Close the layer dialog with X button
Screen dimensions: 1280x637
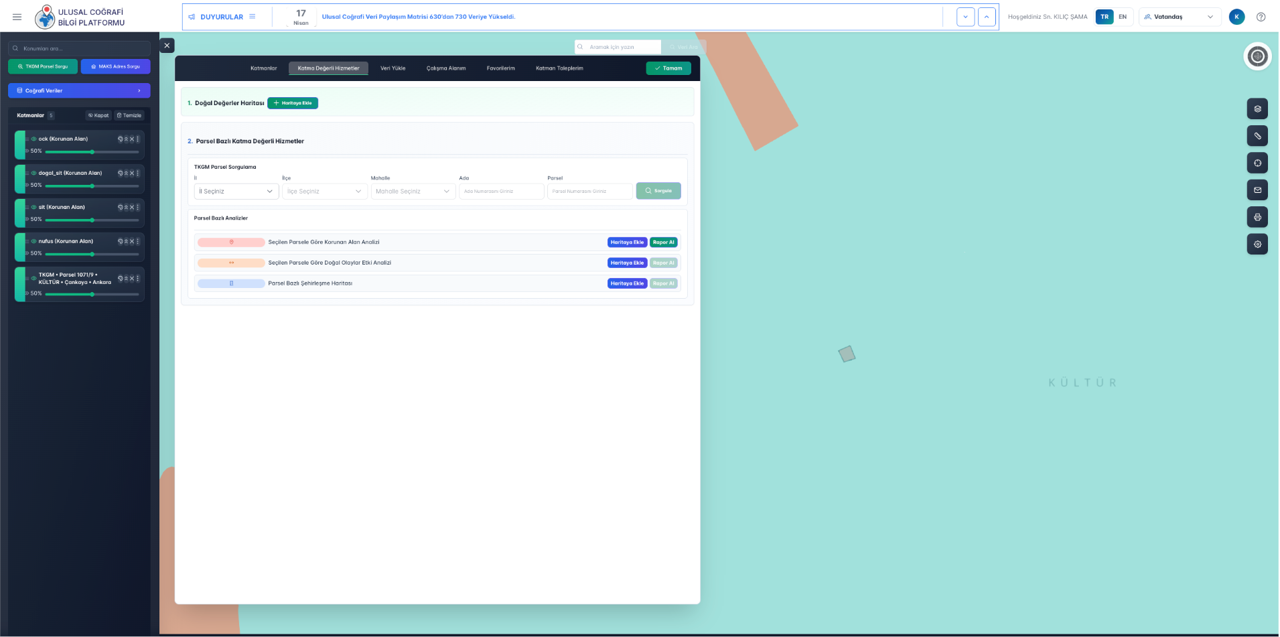(167, 46)
